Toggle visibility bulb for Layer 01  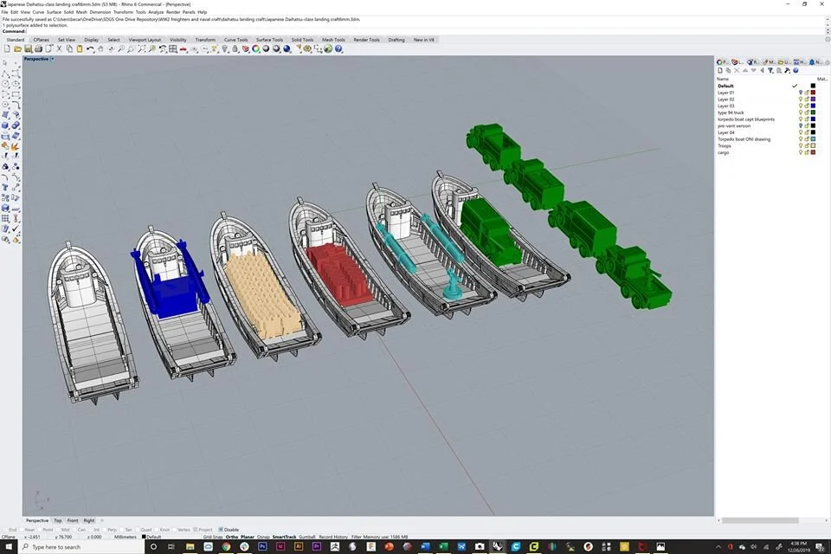point(801,93)
